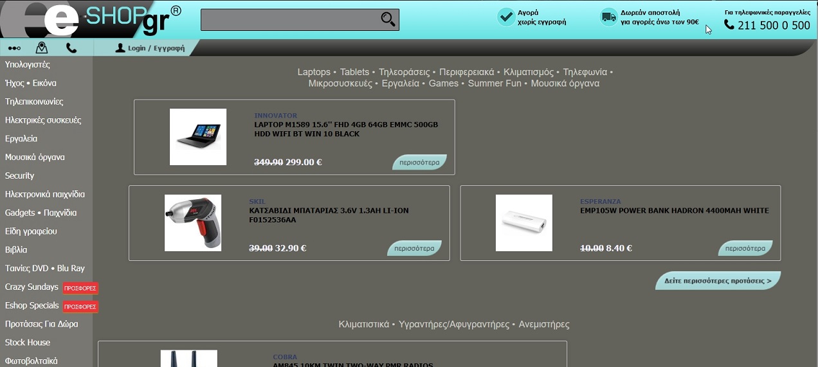Open ΚΑΤΣΑΒΙΔΙ ΜΠΑΤΑΡΙΑΣ 3.6V product title
Screen dimensions: 818x367
329,215
